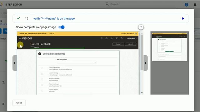Check the Robert Jackman respondent checkbox
Screen dimensions: 200x112
42,85
